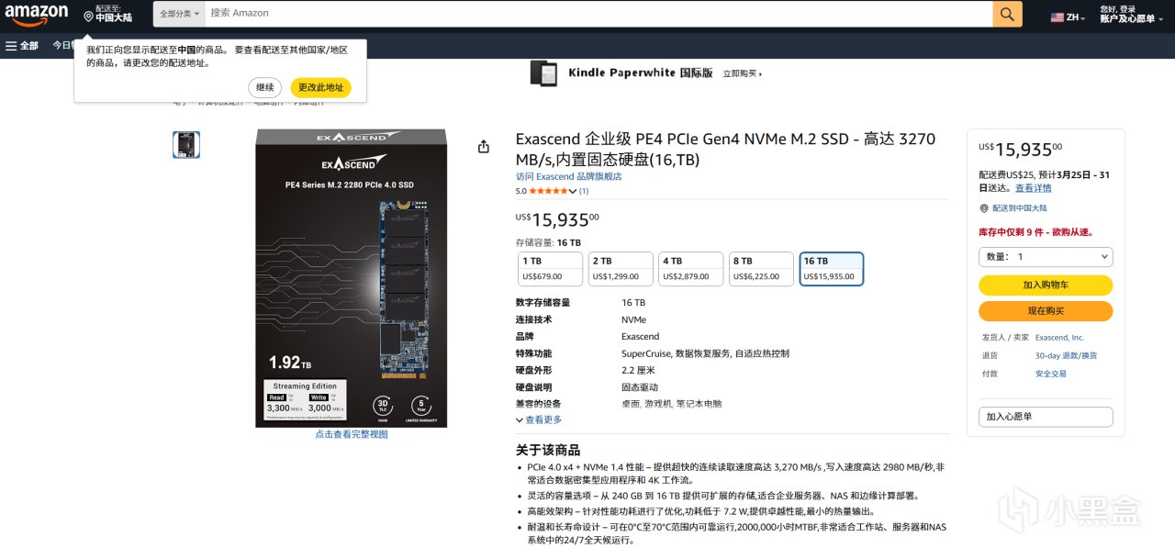Select the 1 TB storage option

click(551, 269)
